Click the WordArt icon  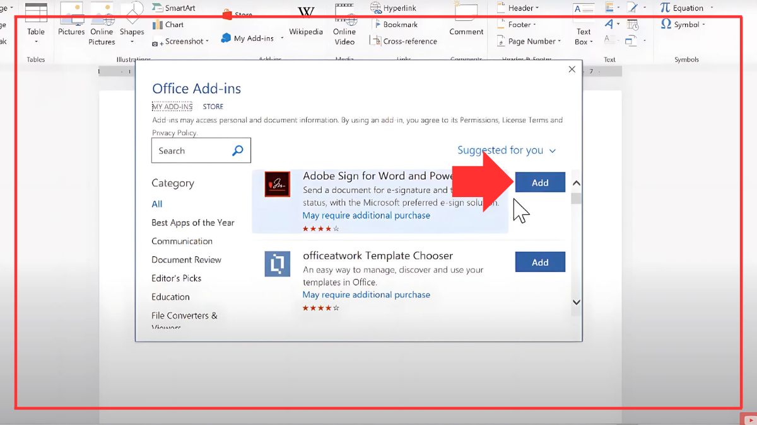609,25
